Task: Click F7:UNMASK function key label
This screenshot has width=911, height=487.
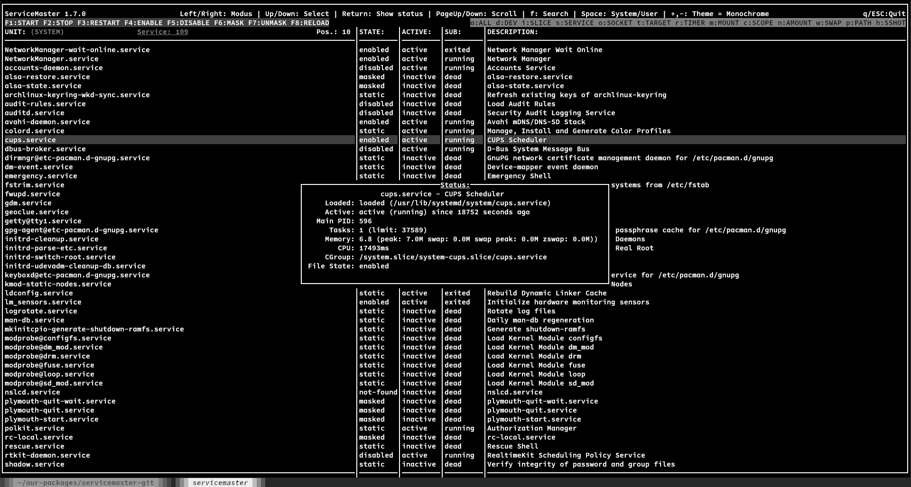Action: [x=267, y=23]
